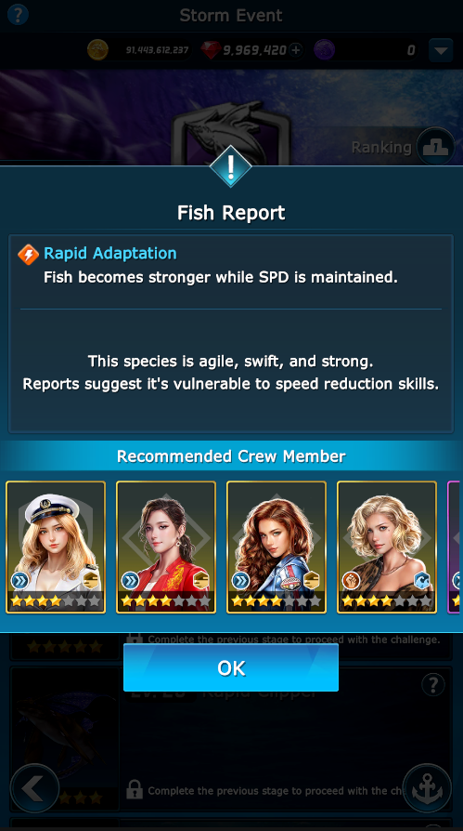Select the blonde leopard-print crew member card
Screen dimensions: 463x831
[x=387, y=547]
